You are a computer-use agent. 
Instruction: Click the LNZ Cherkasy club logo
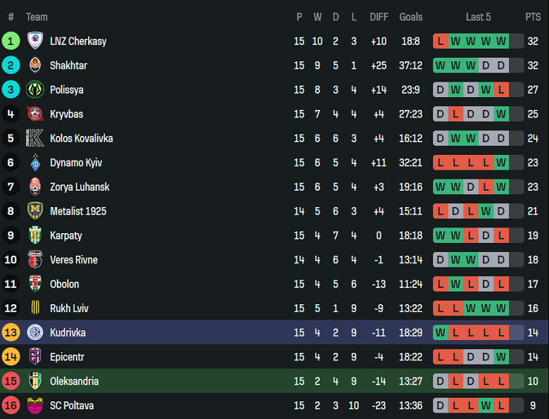point(35,41)
